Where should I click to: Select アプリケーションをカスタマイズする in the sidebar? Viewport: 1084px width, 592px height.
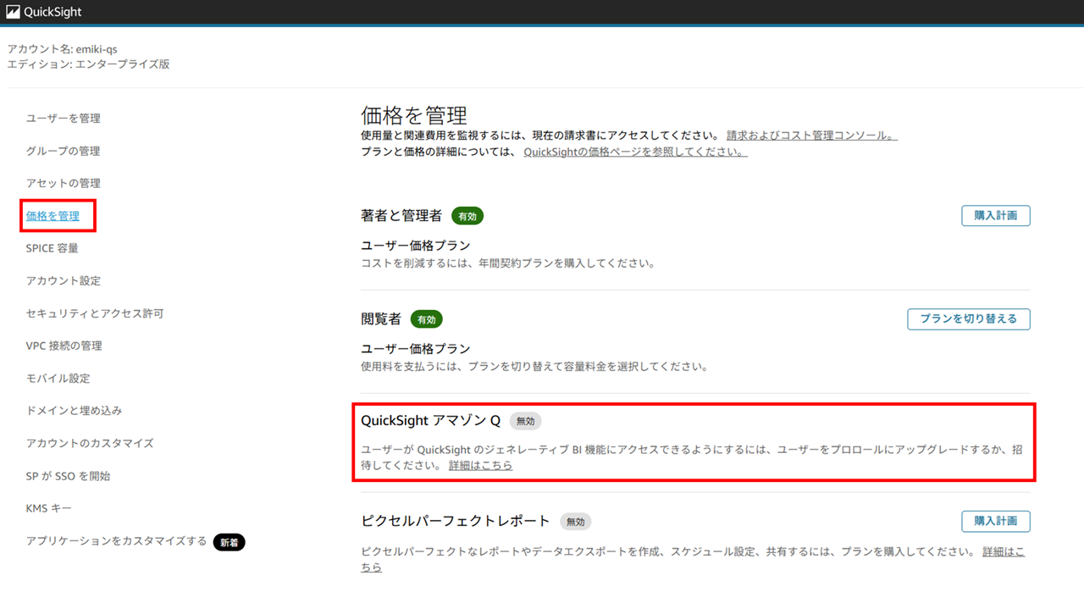tap(117, 541)
